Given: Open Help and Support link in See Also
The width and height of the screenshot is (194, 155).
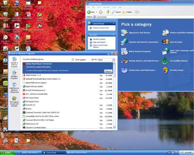Looking at the screenshot, I should pyautogui.click(x=99, y=42).
